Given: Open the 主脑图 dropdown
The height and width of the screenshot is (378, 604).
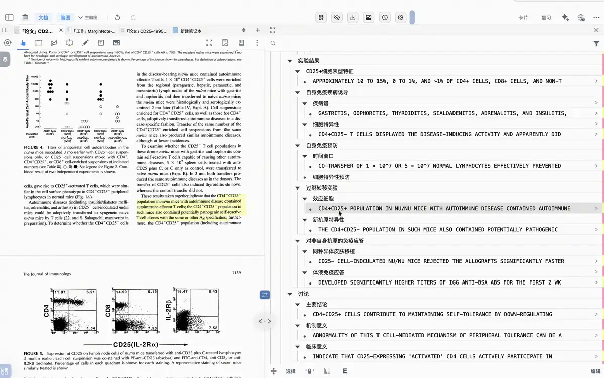Looking at the screenshot, I should coord(88,18).
